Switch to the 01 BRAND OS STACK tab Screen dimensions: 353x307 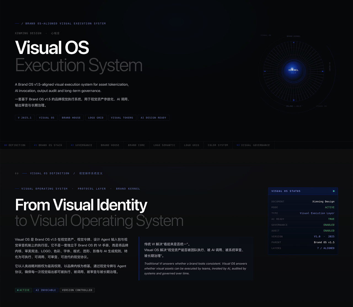point(48,145)
